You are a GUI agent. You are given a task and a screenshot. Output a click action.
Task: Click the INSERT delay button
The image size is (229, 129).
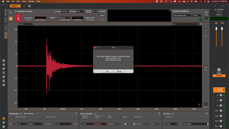click(x=53, y=18)
